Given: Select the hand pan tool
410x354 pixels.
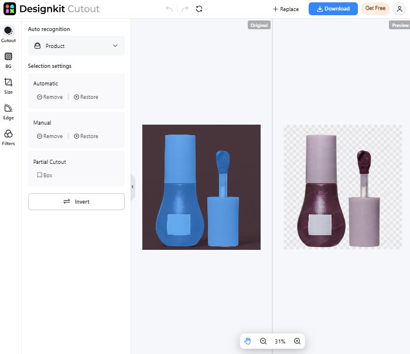Looking at the screenshot, I should pyautogui.click(x=247, y=341).
